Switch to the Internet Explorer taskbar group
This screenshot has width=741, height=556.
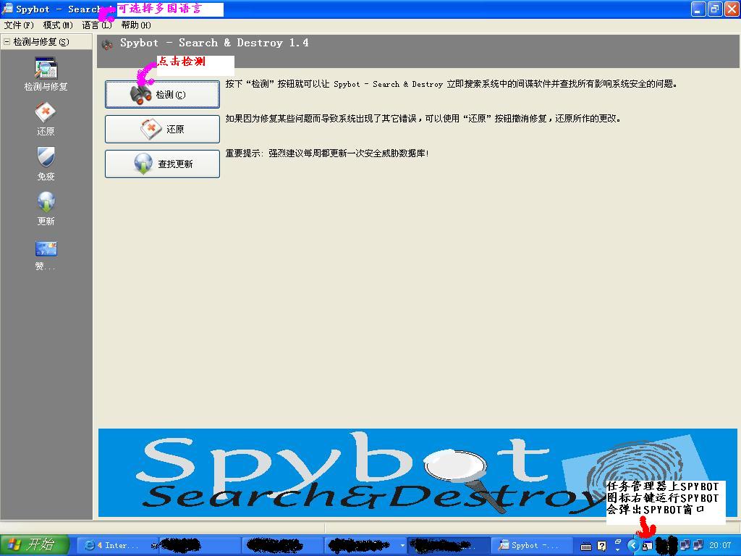[x=117, y=545]
